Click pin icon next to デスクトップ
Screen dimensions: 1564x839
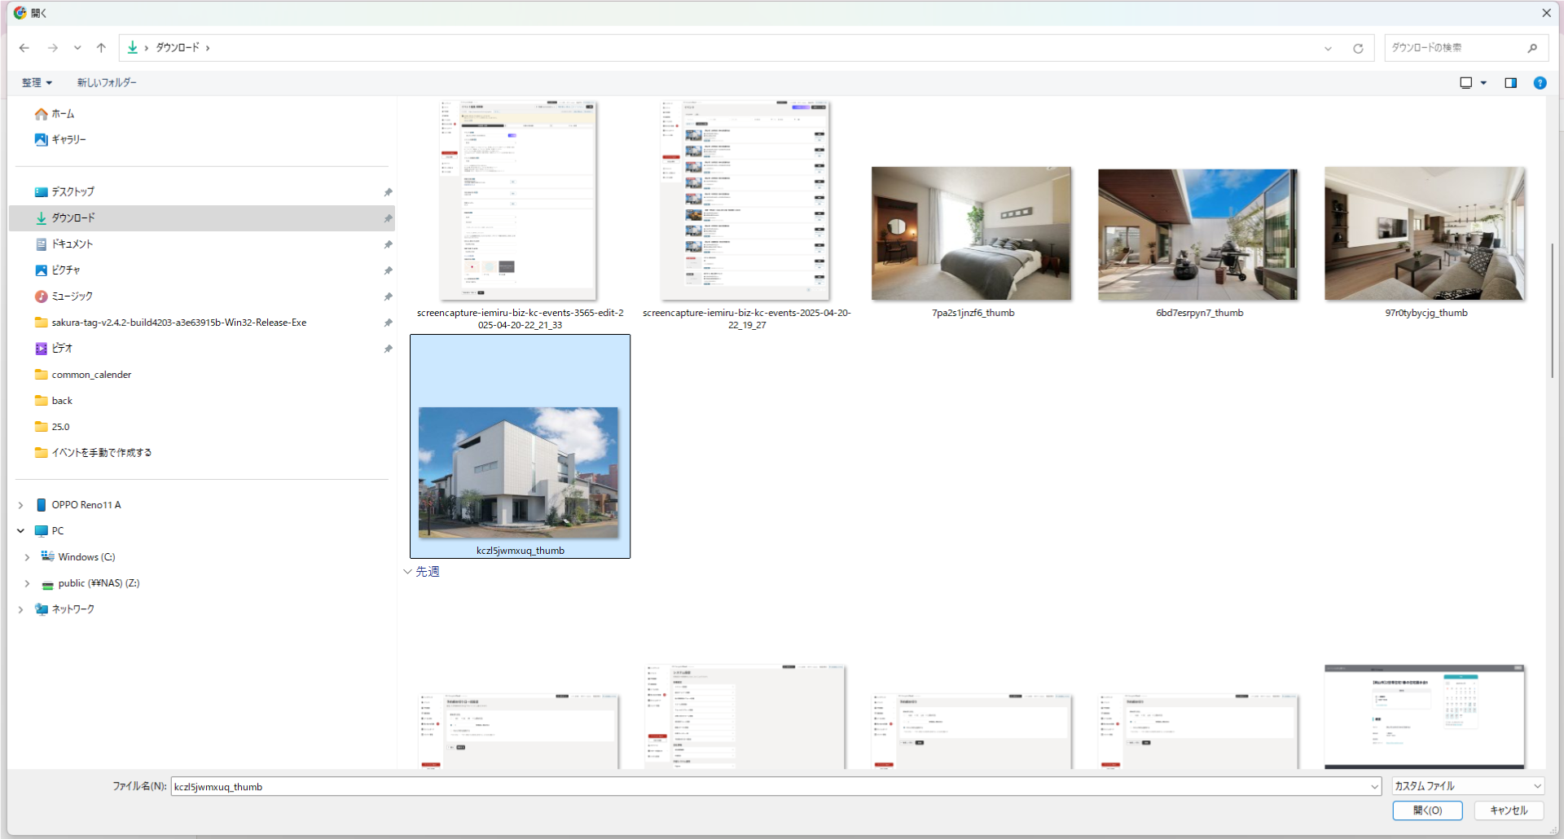[388, 192]
